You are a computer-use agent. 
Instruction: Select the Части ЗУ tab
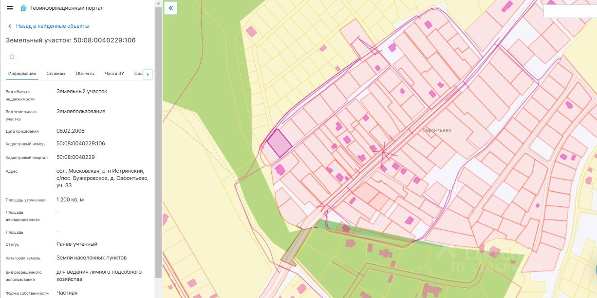[x=114, y=74]
